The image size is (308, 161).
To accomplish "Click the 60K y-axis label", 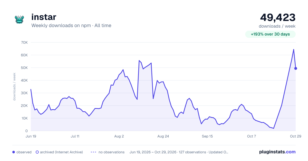I will [x=24, y=55].
